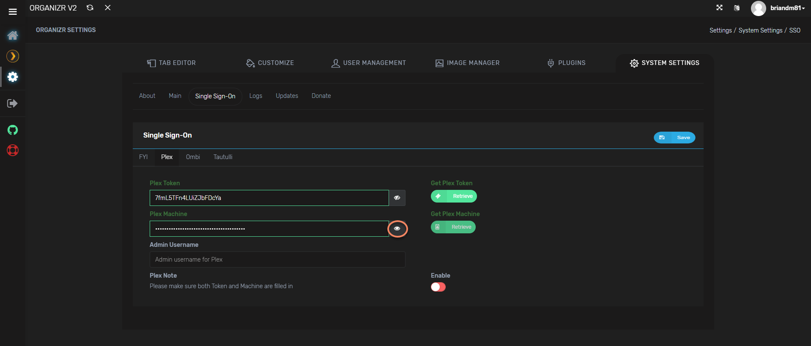Open the Logs sub-tab
Screen dimensions: 811x346
(x=256, y=96)
